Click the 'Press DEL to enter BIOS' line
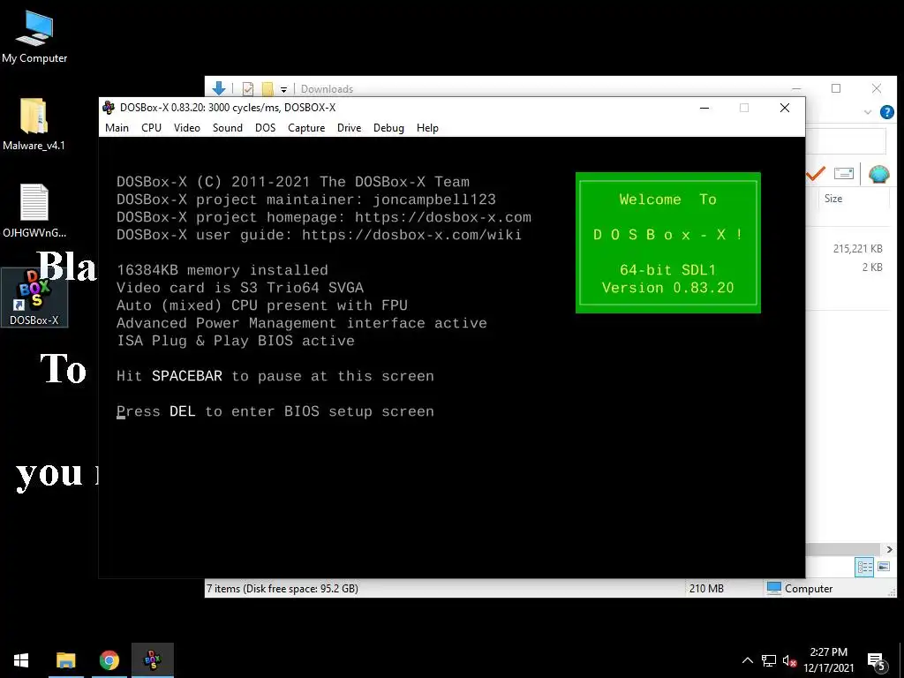The image size is (904, 678). (275, 411)
